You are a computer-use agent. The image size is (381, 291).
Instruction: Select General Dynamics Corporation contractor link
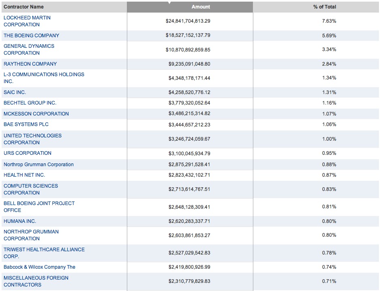coord(29,49)
